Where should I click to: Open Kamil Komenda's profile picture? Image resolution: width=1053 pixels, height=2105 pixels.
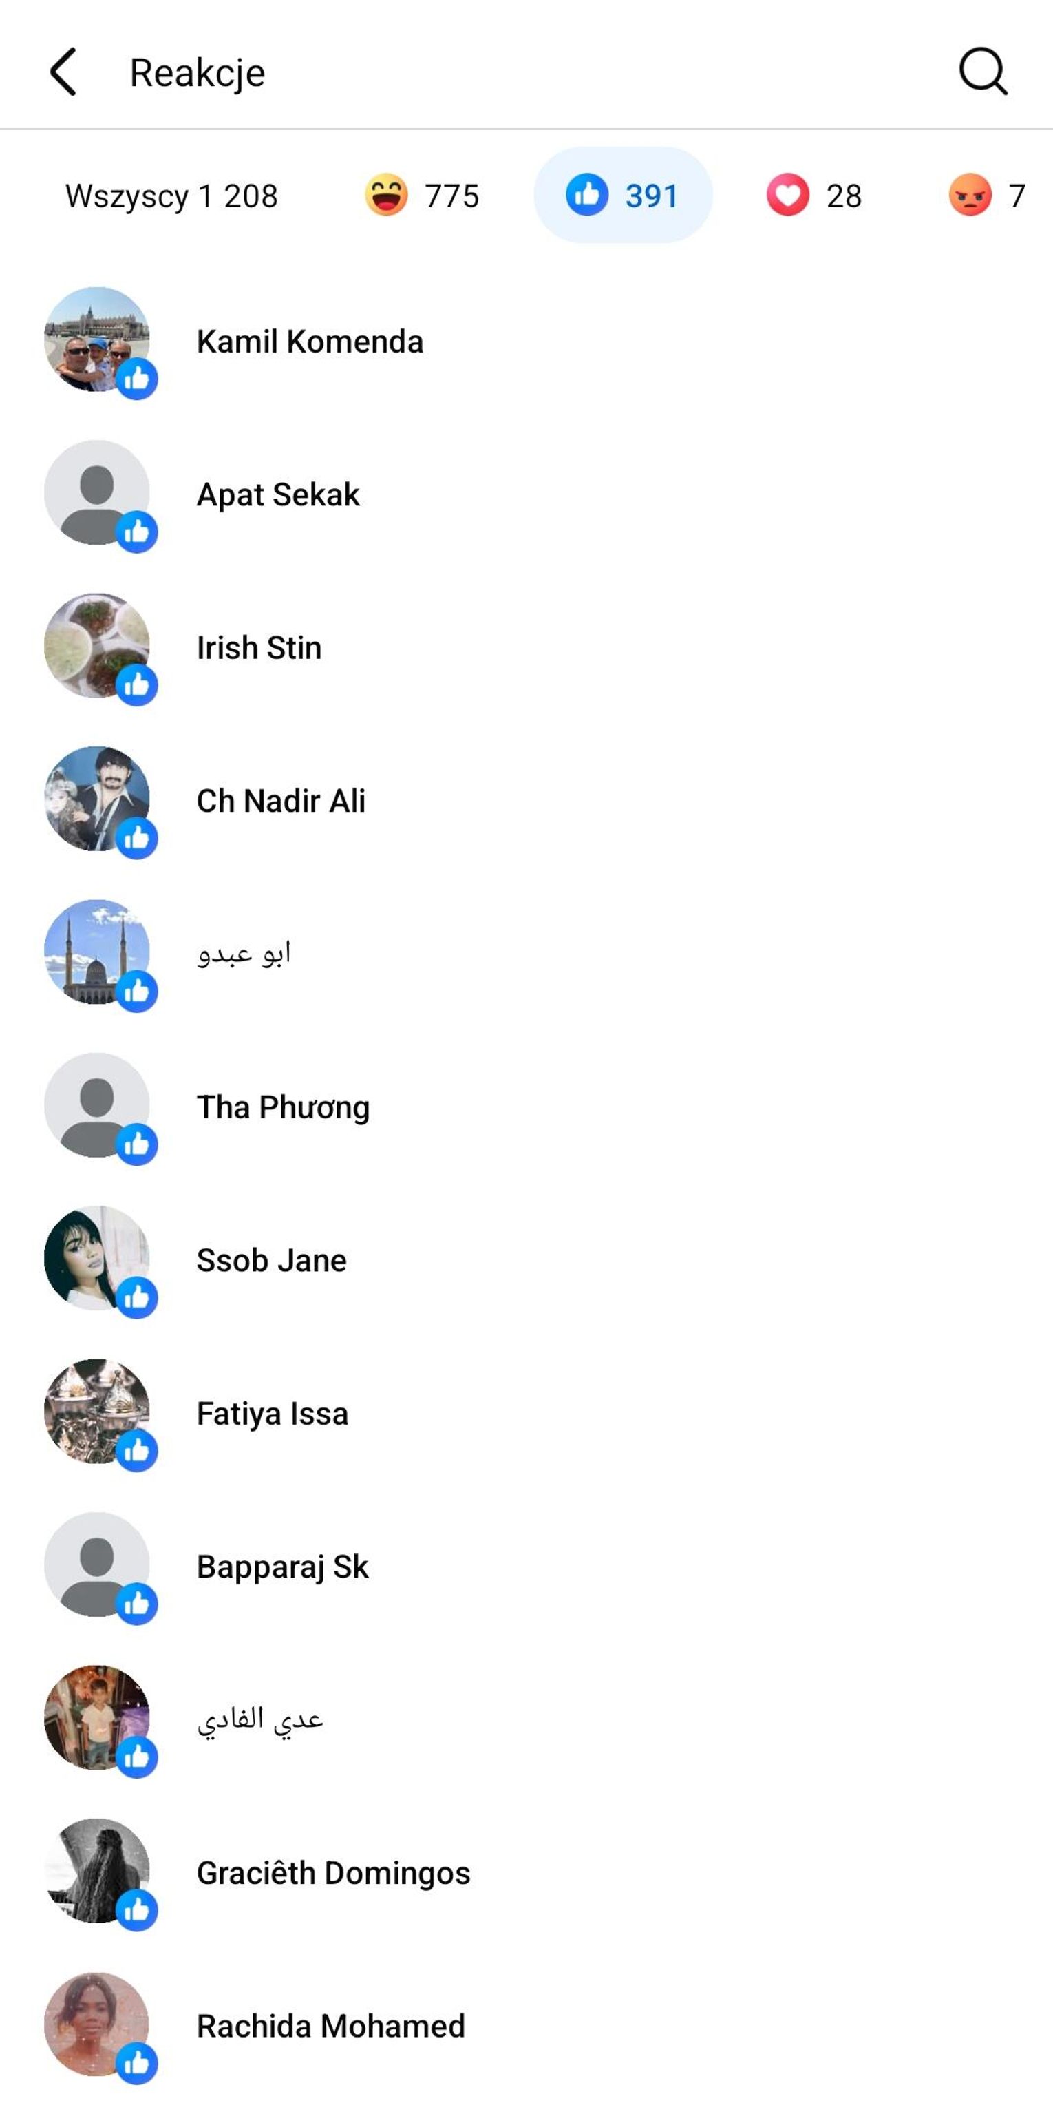click(97, 339)
